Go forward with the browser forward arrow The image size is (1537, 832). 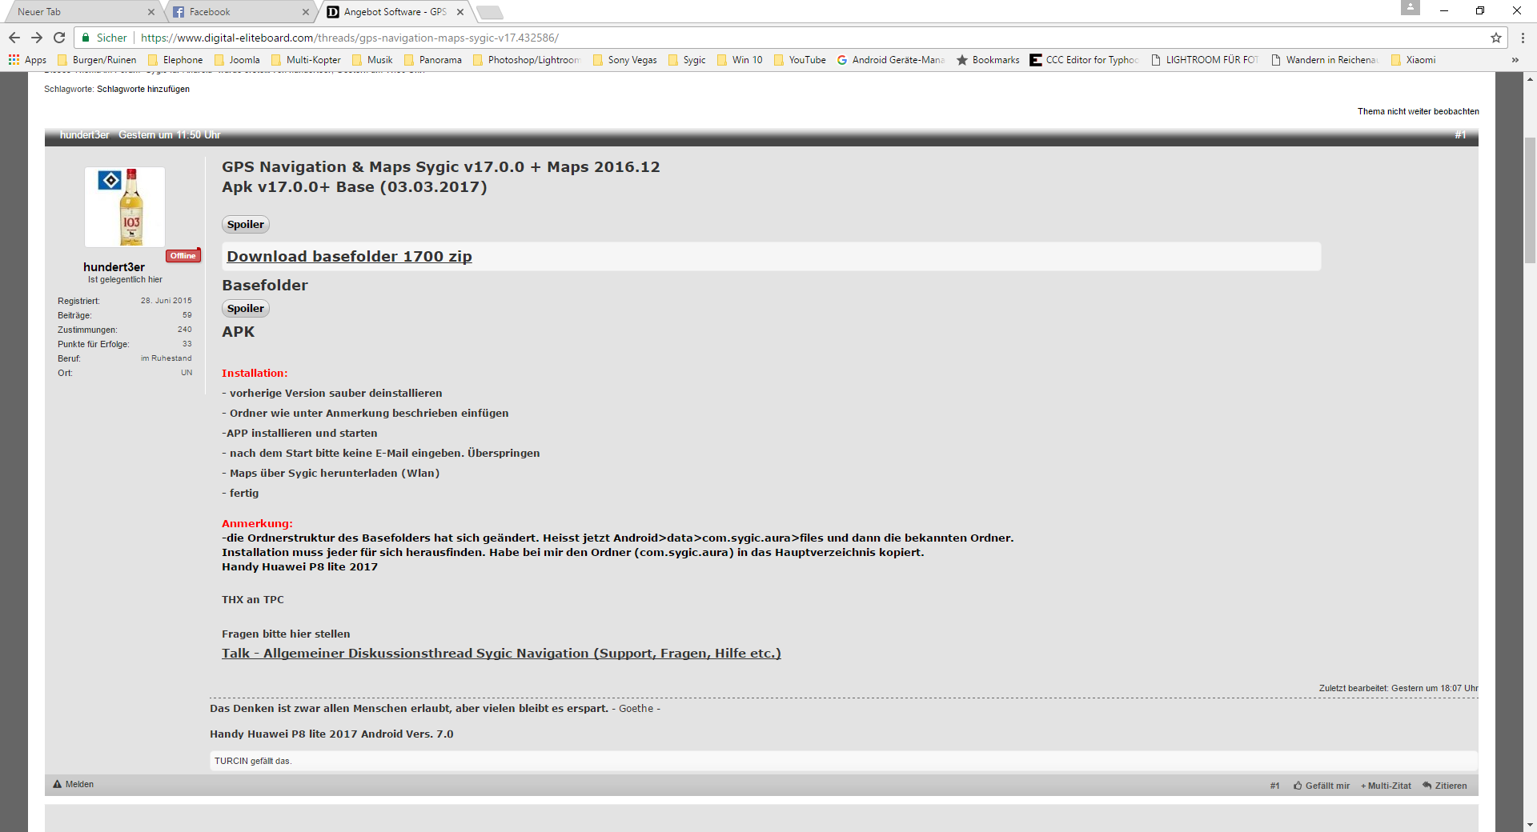tap(37, 38)
